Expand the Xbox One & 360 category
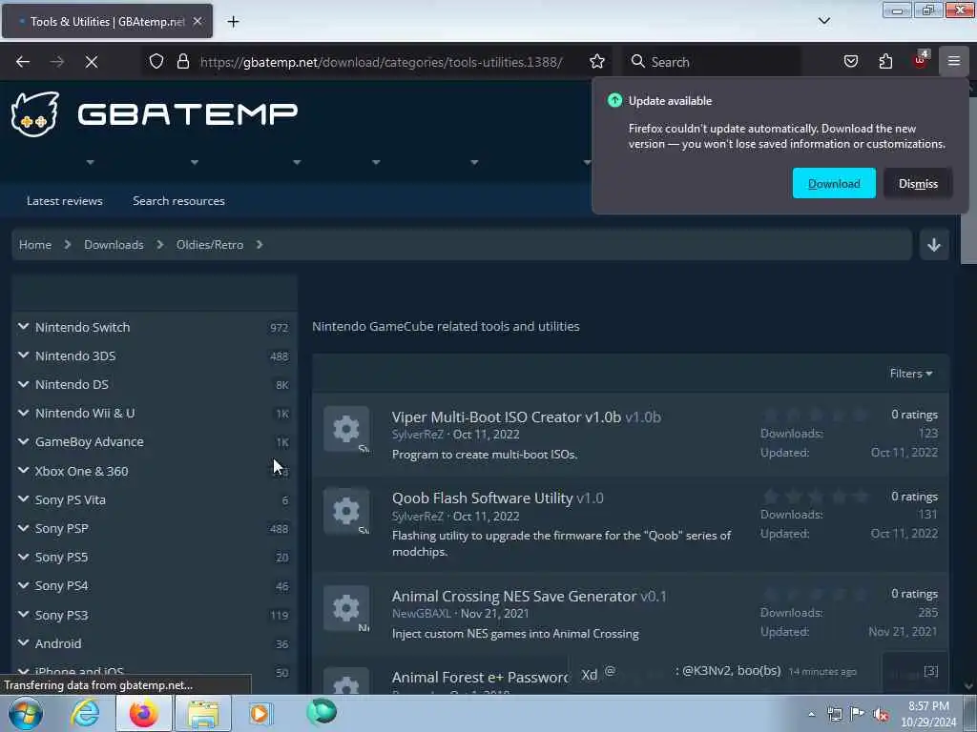This screenshot has width=977, height=732. click(23, 470)
